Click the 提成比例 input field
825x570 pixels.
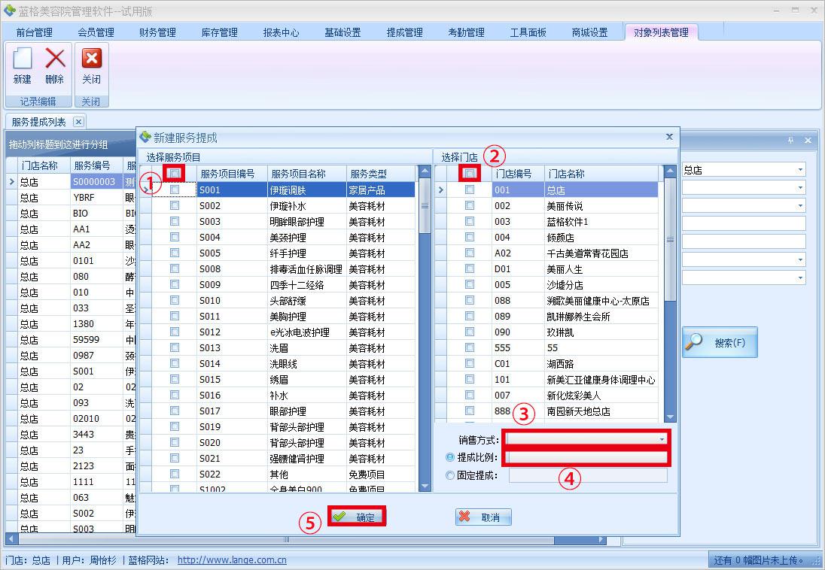coord(588,457)
